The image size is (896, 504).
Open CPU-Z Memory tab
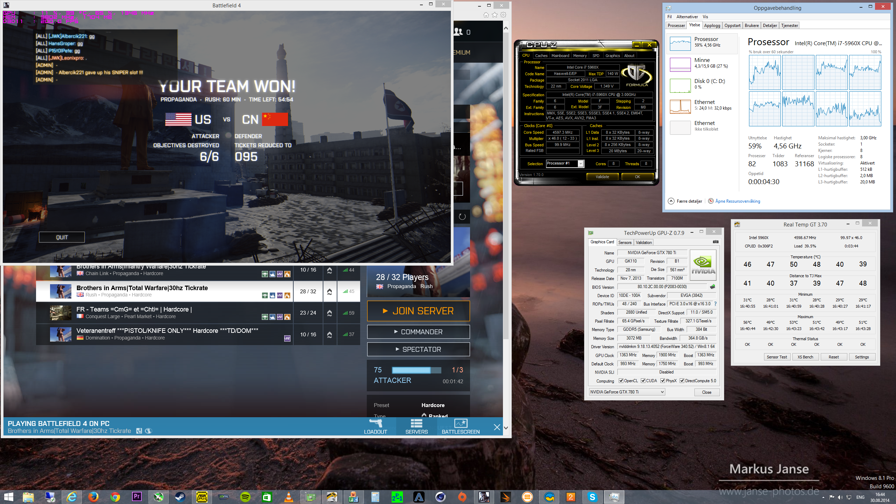click(580, 56)
